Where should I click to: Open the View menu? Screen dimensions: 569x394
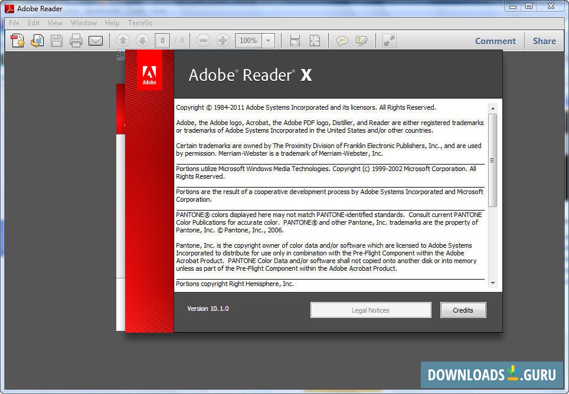point(55,23)
